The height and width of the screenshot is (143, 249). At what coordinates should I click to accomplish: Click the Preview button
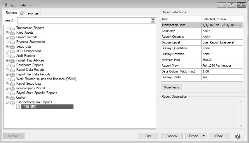click(x=172, y=136)
